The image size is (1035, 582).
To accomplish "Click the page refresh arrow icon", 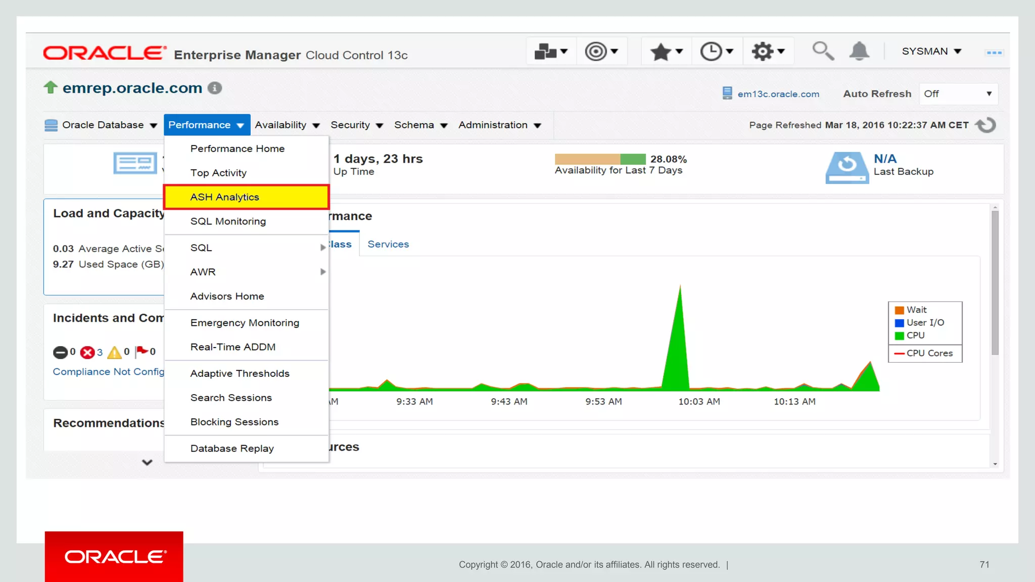I will 985,125.
